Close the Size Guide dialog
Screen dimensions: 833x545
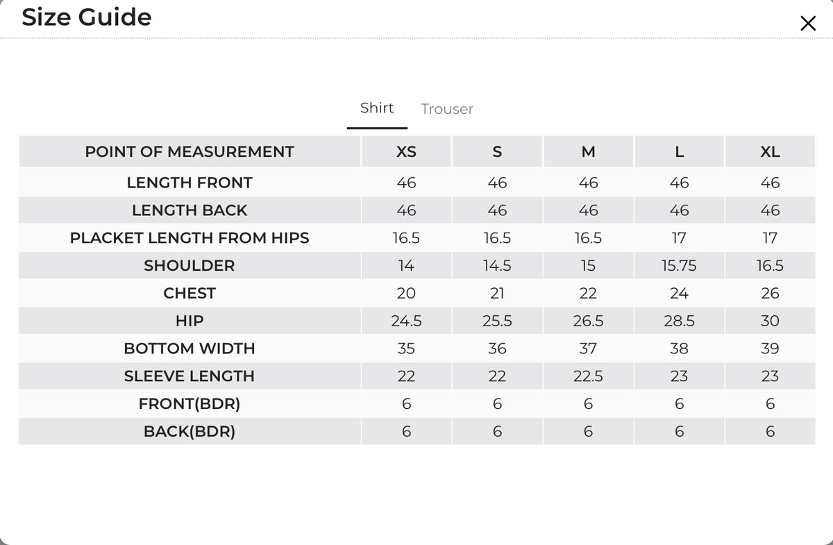[x=808, y=24]
